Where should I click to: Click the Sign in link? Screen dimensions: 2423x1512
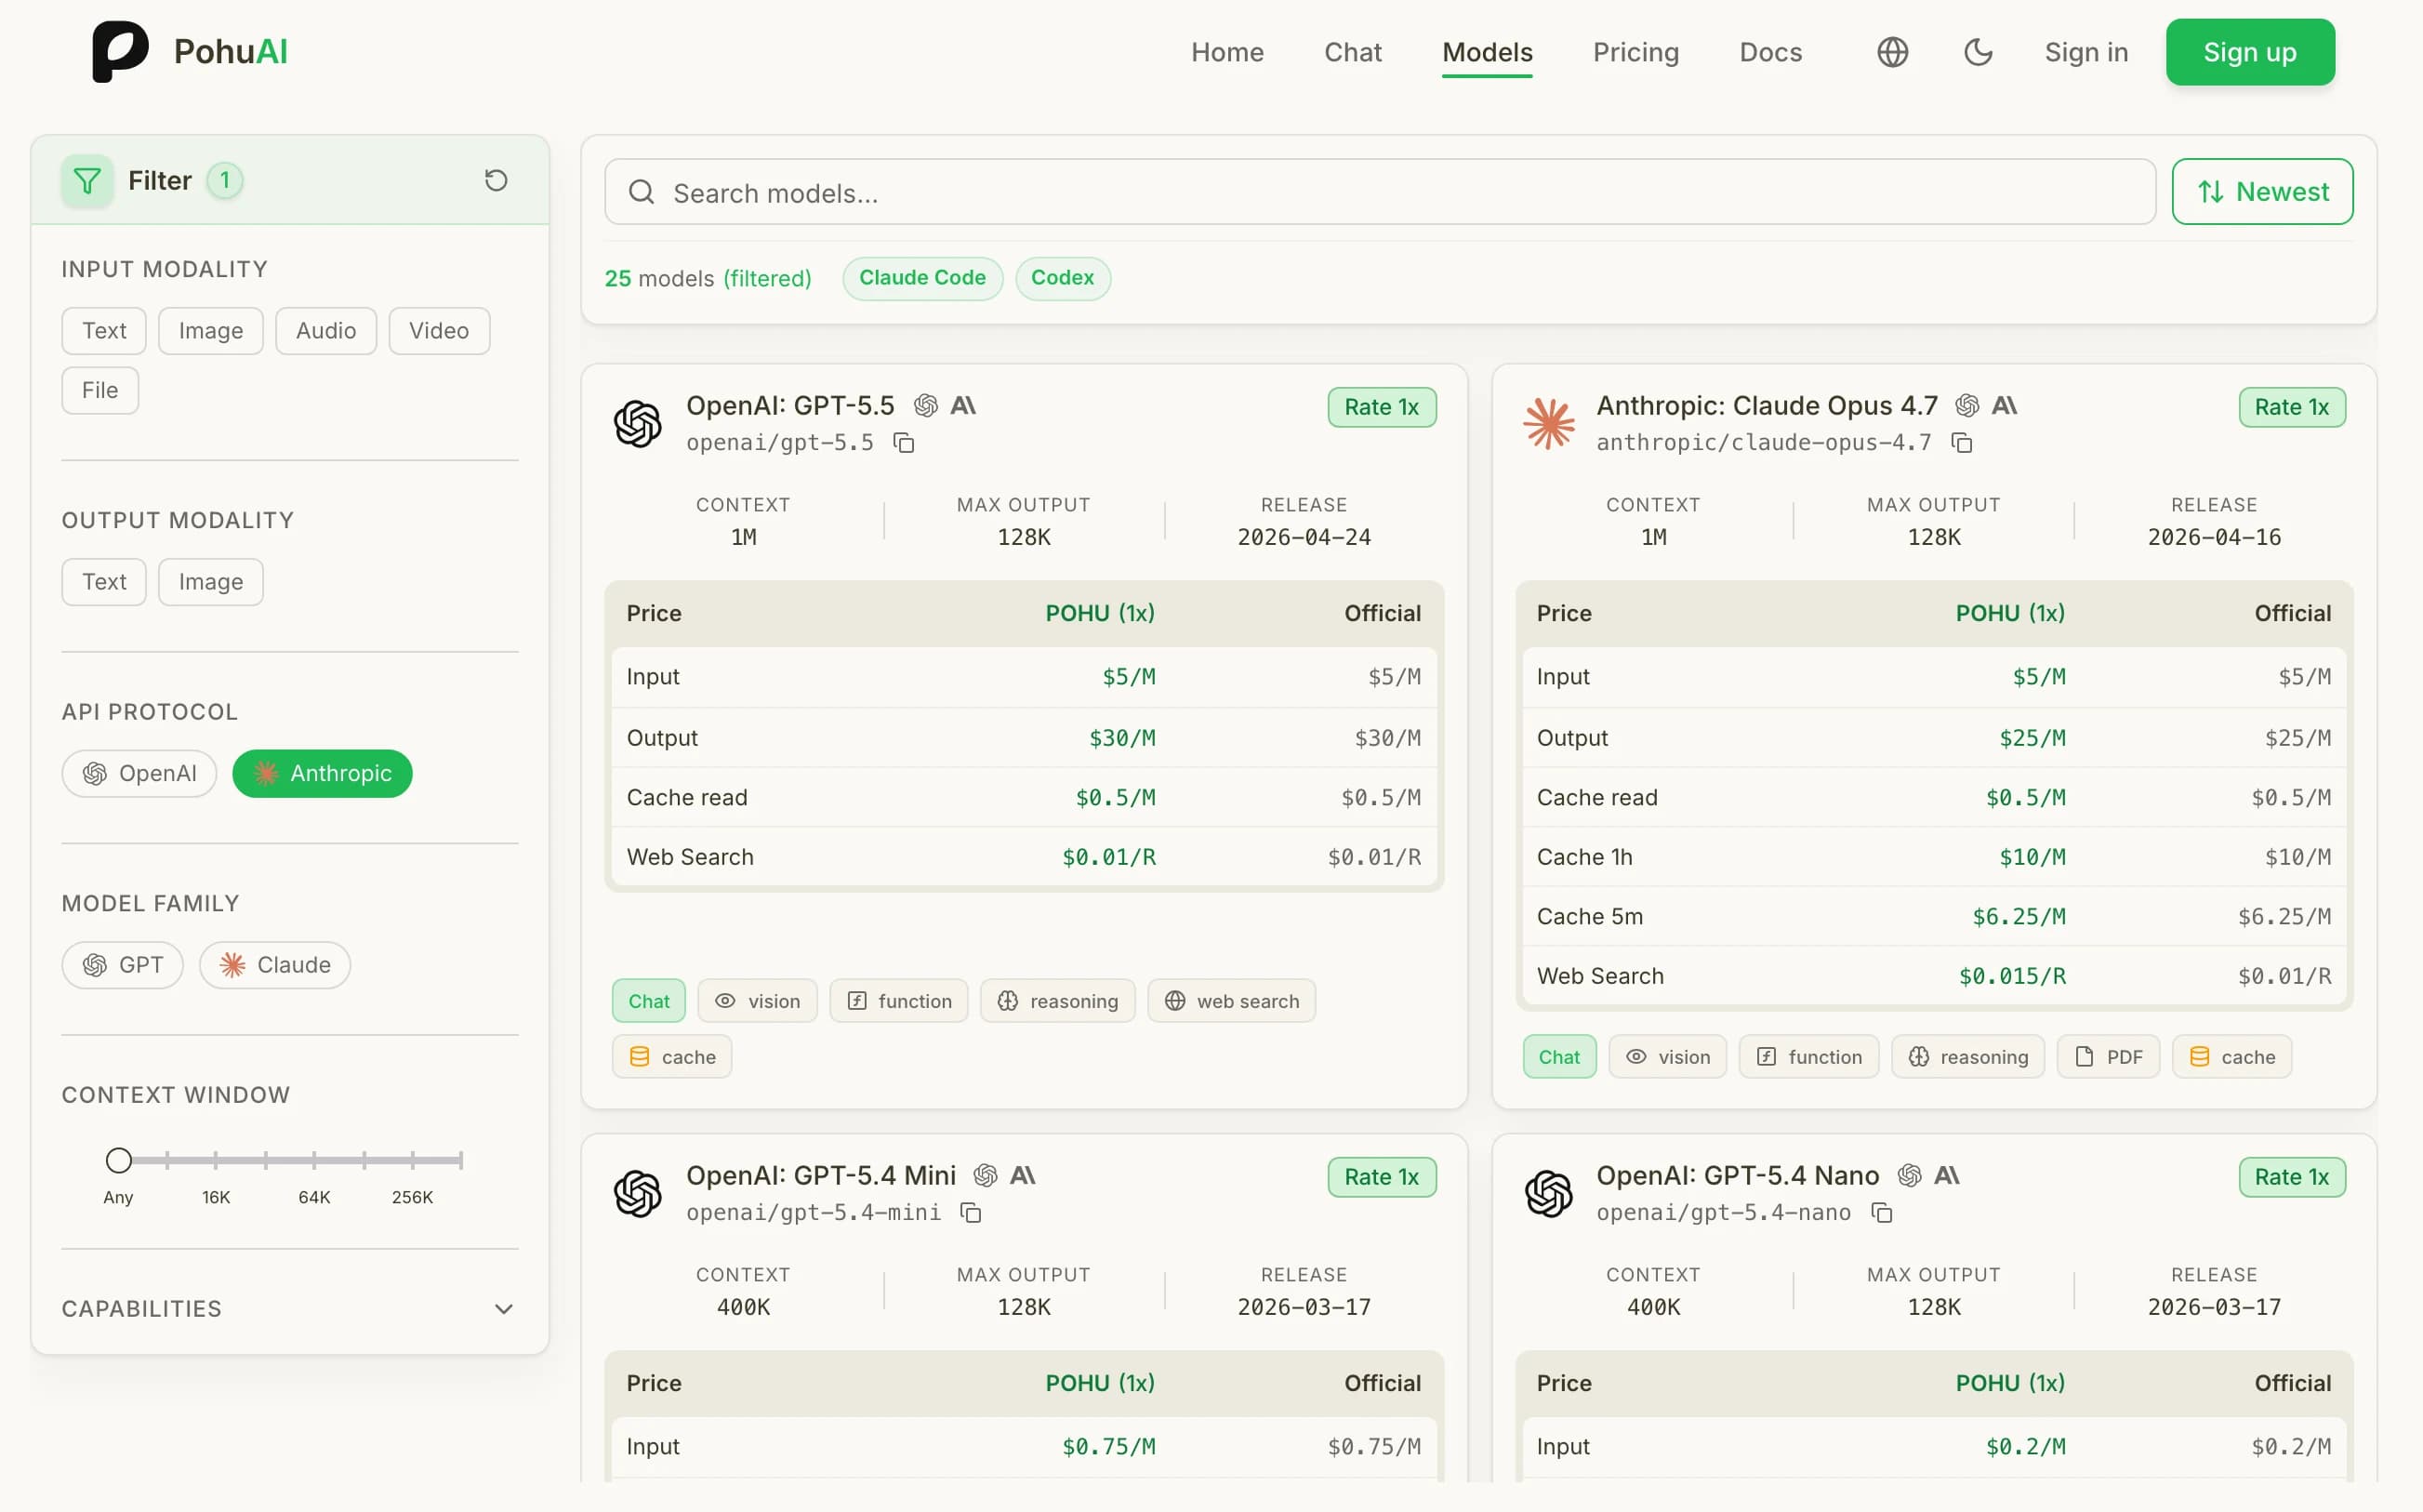click(x=2086, y=52)
